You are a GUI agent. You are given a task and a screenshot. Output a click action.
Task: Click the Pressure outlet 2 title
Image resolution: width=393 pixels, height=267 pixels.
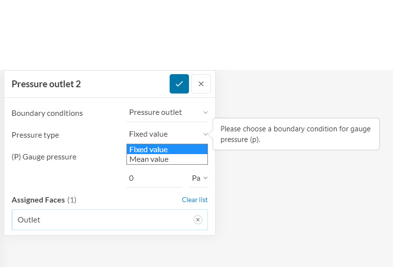(46, 84)
